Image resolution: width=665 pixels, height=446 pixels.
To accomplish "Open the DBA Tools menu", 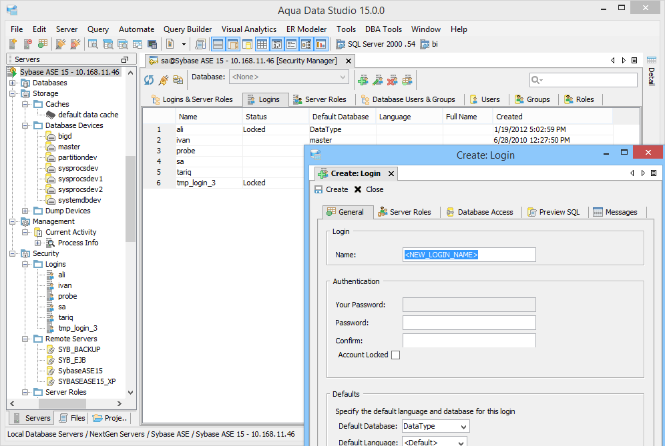I will [x=383, y=29].
